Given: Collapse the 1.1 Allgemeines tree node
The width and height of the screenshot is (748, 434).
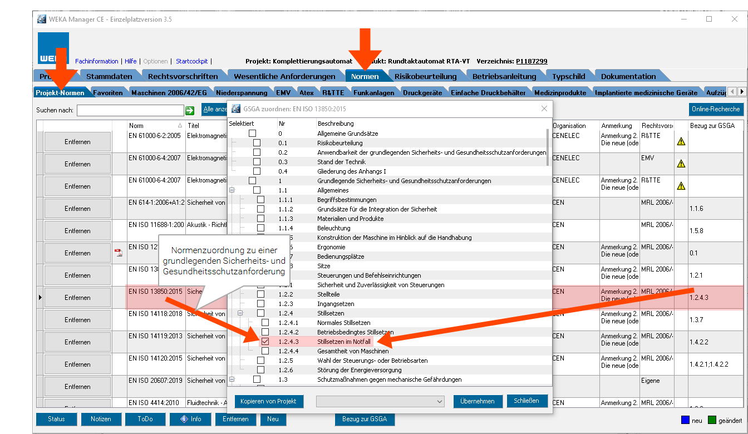Looking at the screenshot, I should (x=232, y=190).
